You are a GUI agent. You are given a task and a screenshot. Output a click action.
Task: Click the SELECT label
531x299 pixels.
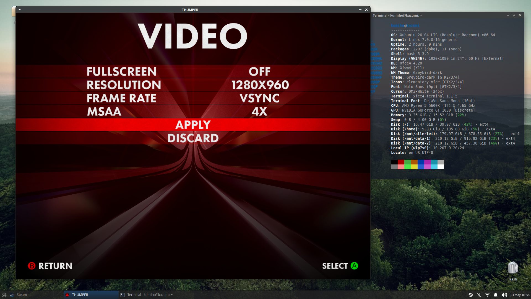click(x=335, y=266)
